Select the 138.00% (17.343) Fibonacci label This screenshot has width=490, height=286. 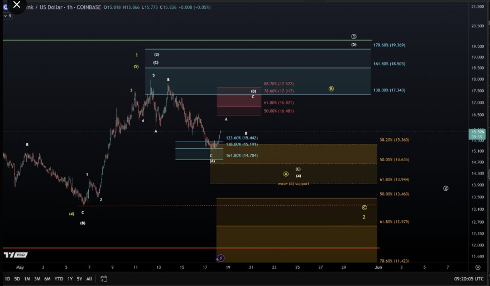[x=390, y=90]
